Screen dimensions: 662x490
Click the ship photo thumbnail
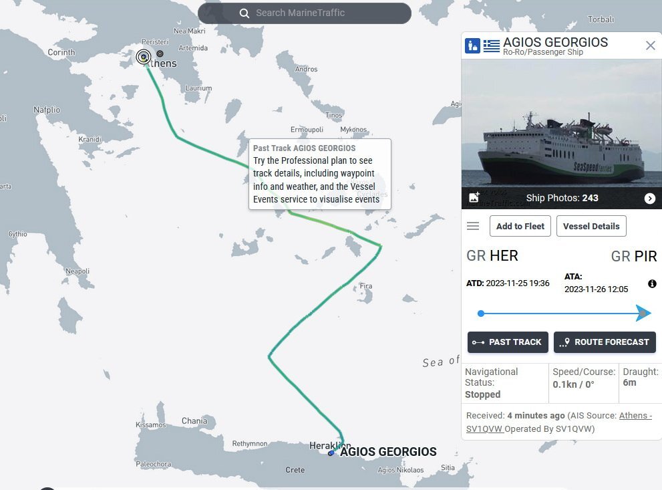coord(561,127)
